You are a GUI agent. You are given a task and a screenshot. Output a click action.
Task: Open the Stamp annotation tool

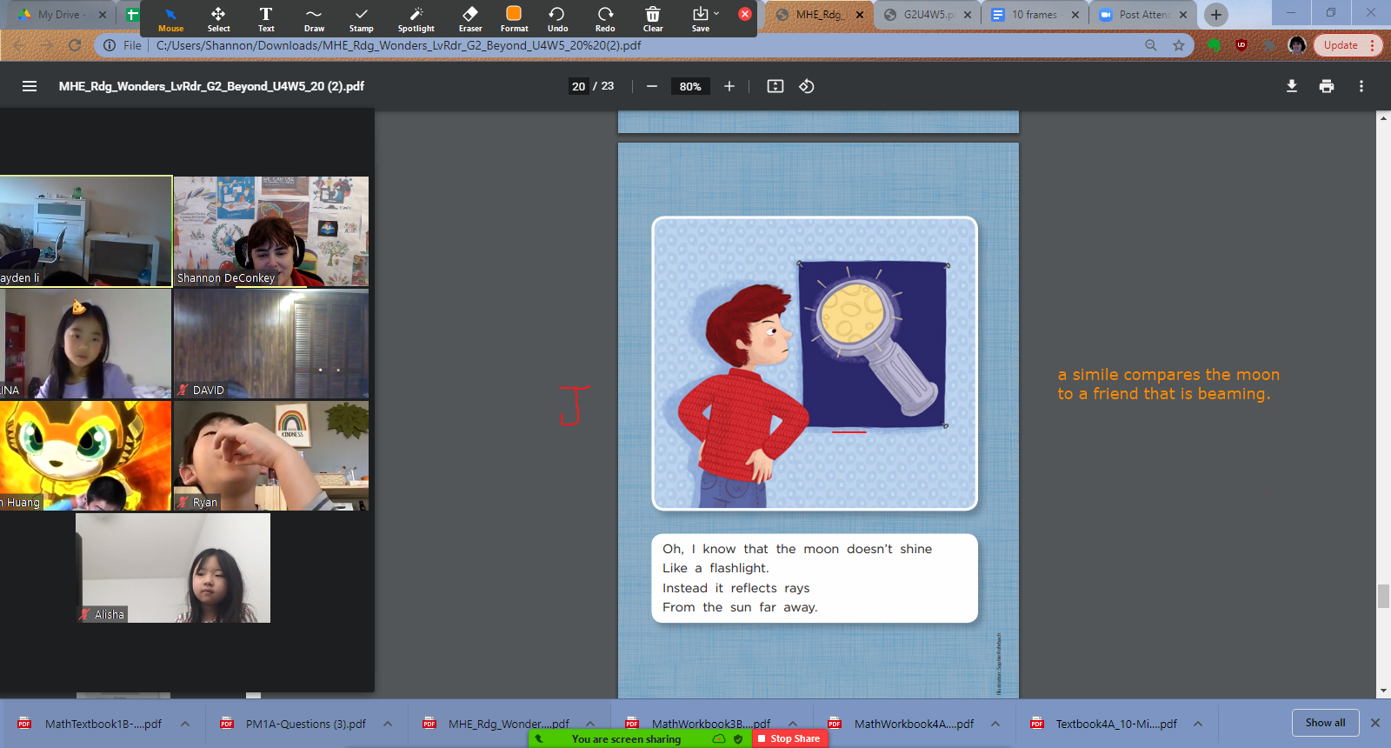point(362,19)
